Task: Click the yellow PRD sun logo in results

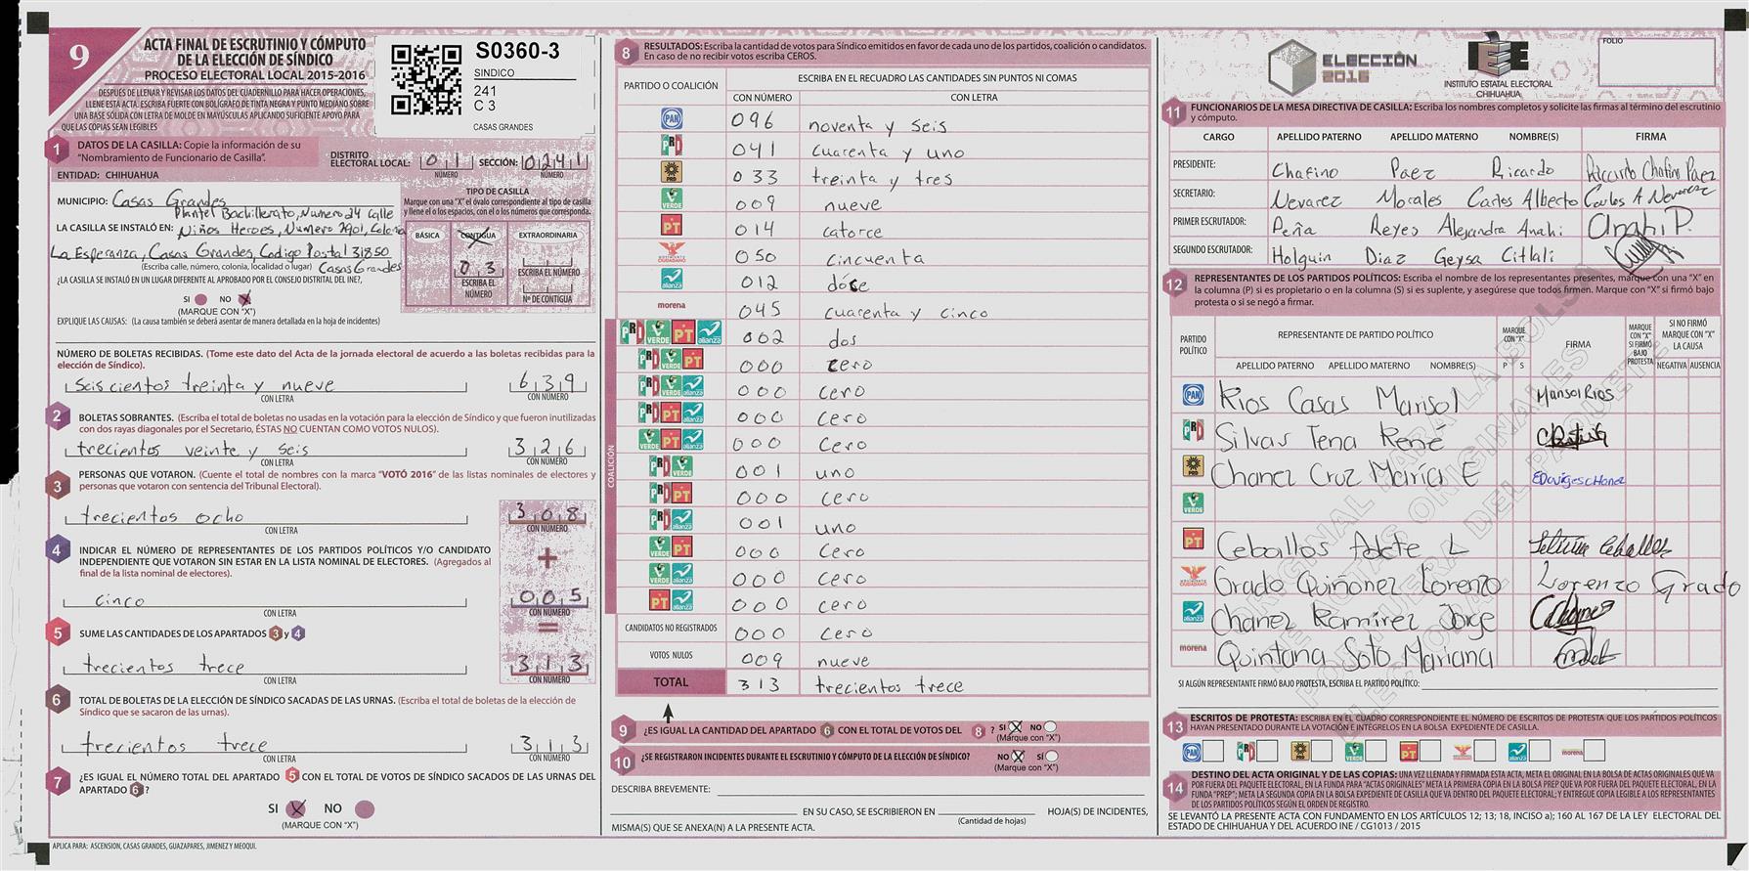Action: (x=672, y=173)
